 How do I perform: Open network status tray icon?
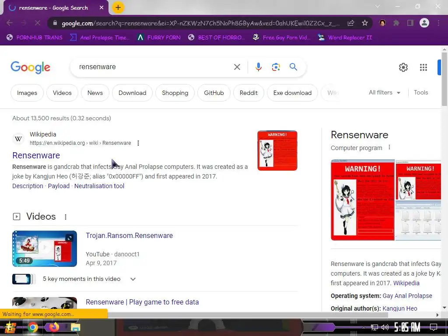(374, 327)
